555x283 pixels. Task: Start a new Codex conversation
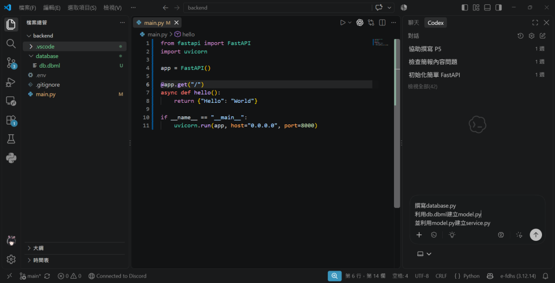(543, 36)
